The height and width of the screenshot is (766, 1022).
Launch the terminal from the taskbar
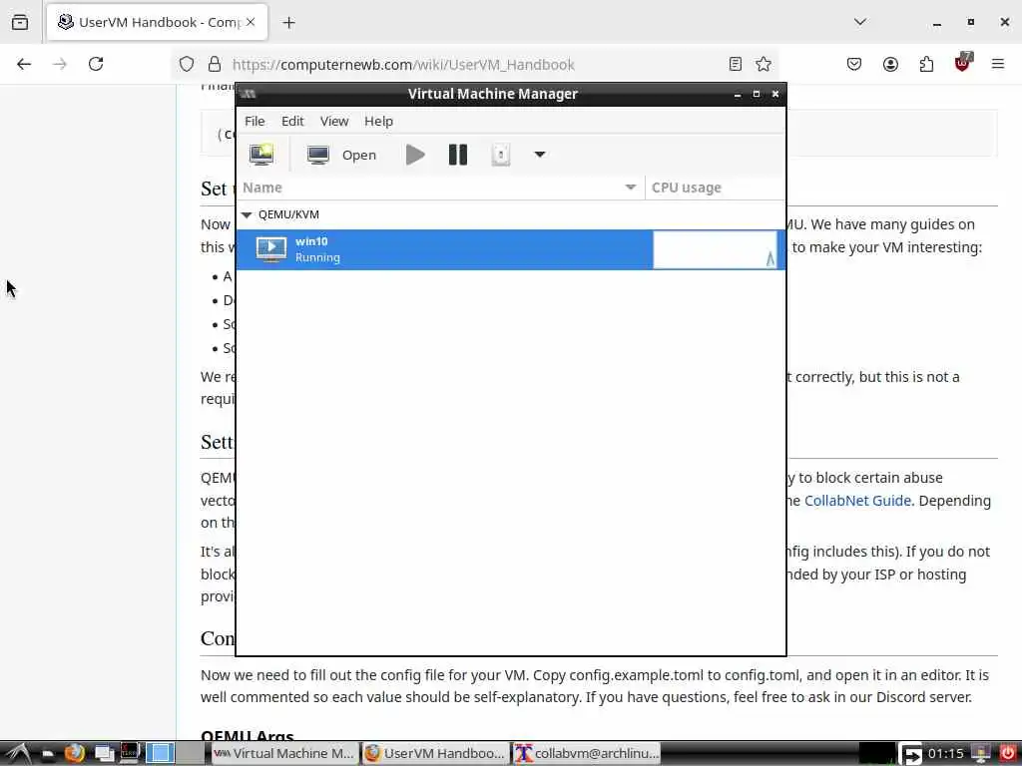pos(130,753)
